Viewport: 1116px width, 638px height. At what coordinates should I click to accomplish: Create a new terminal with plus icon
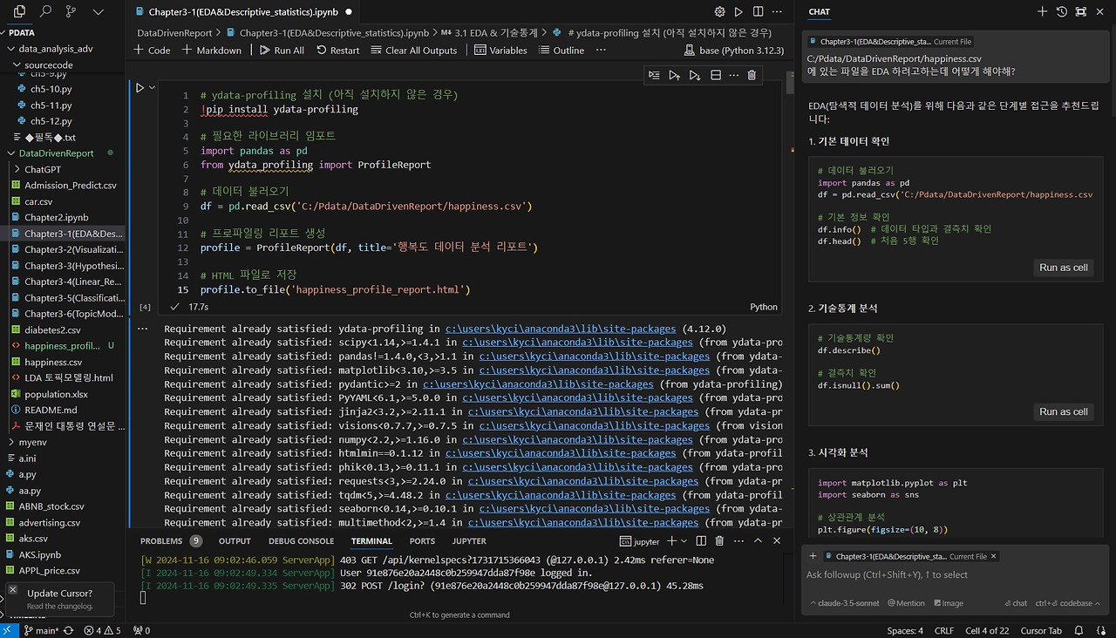671,541
